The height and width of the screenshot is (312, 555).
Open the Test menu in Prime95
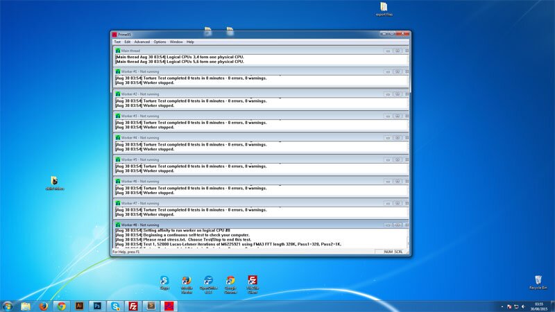click(x=117, y=42)
